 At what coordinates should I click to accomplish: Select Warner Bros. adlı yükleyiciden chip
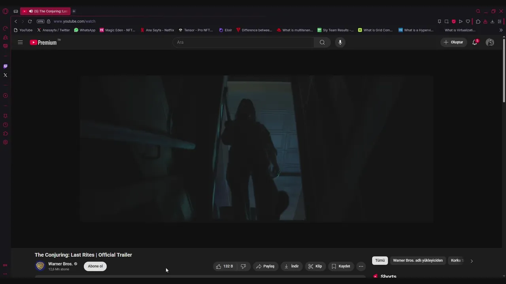point(418,260)
